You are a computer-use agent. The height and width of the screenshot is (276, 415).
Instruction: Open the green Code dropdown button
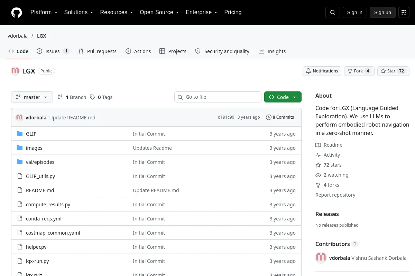pos(283,97)
